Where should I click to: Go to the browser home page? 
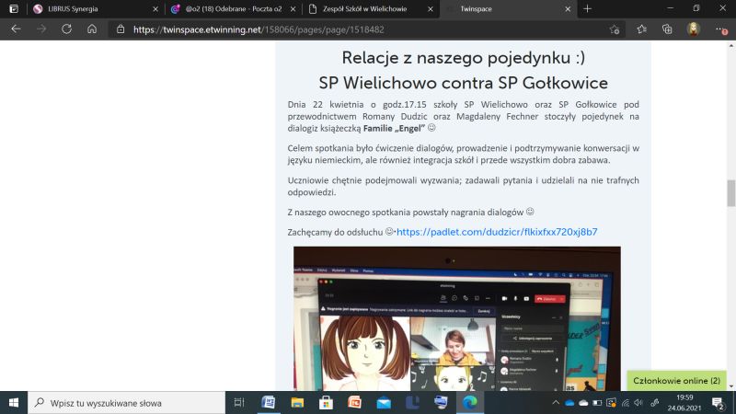tap(92, 29)
